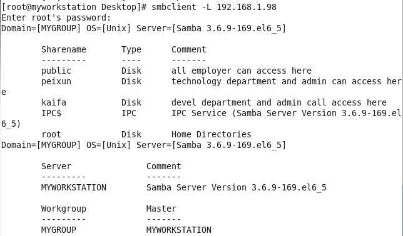Click the Server column header
Viewport: 403px width, 236px height.
pyautogui.click(x=56, y=166)
